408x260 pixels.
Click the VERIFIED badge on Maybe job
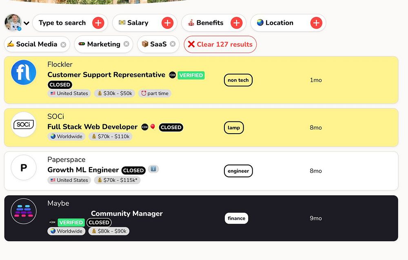click(71, 223)
